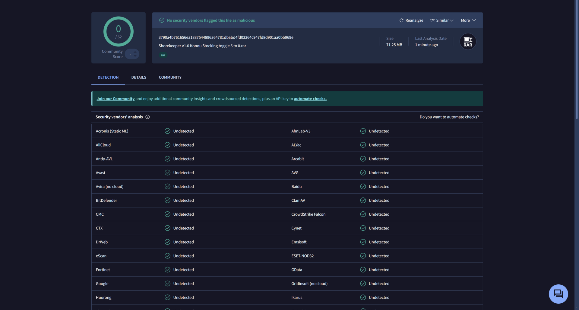579x310 pixels.
Task: Click the DrWeb undetected check icon
Action: (167, 242)
